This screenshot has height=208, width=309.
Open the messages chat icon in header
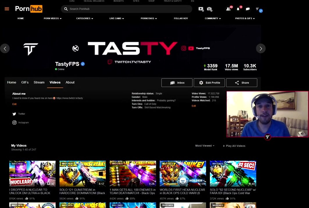point(248,9)
